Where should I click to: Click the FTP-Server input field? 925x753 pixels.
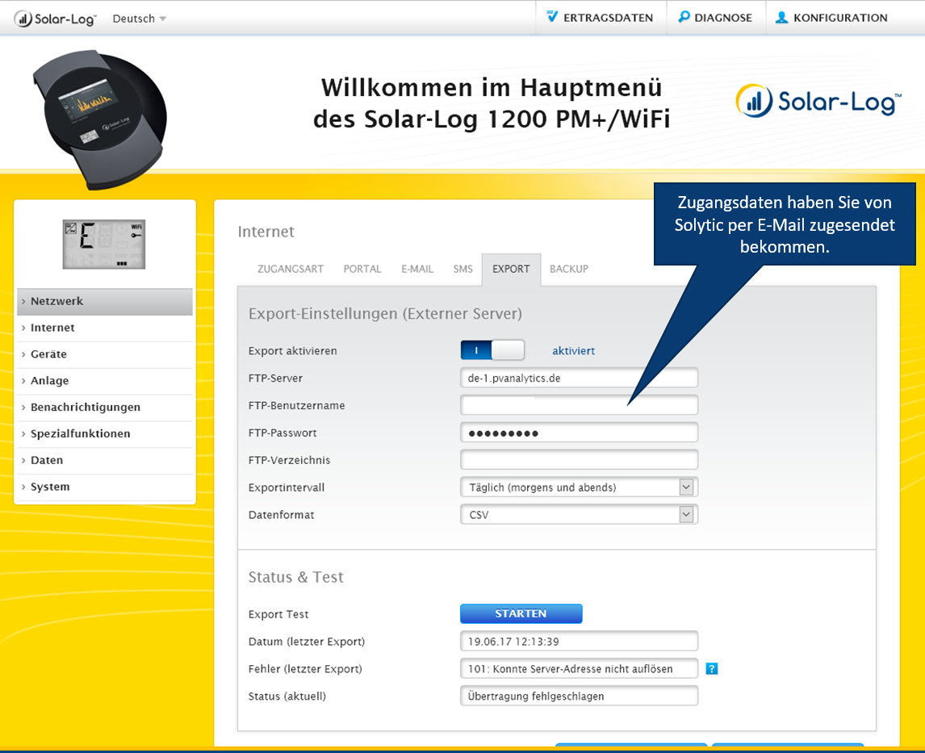[579, 378]
